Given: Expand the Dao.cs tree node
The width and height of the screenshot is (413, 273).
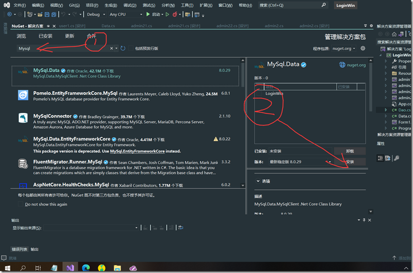Looking at the screenshot, I should point(386,110).
